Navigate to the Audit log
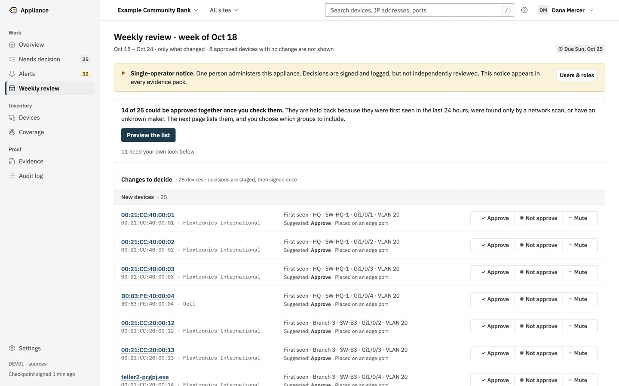 (50, 176)
